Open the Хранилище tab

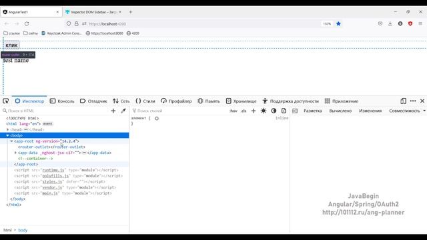coord(242,101)
